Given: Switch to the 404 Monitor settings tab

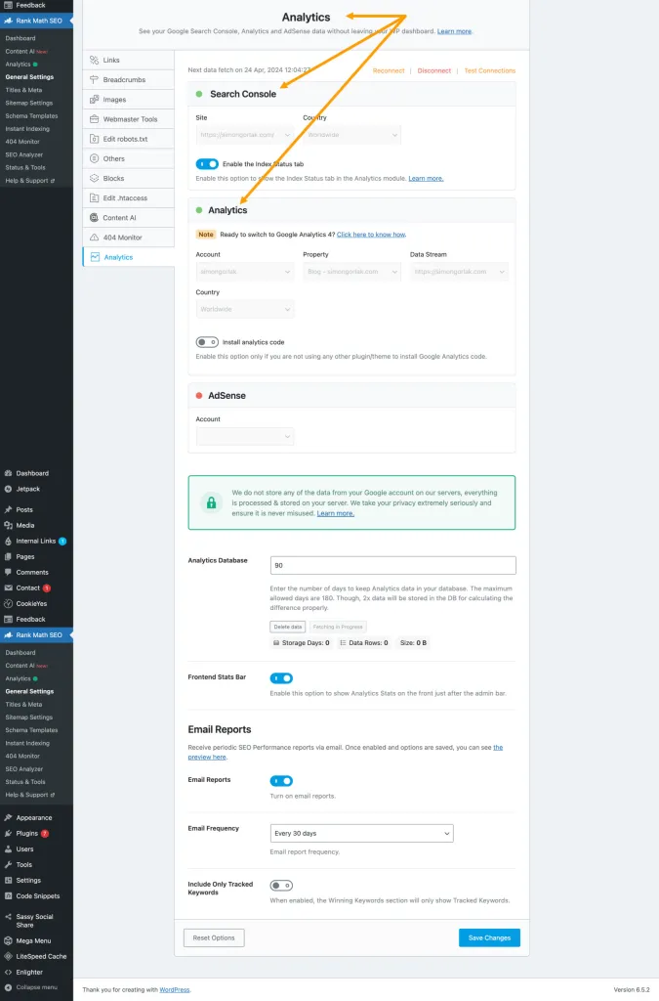Looking at the screenshot, I should [x=128, y=238].
